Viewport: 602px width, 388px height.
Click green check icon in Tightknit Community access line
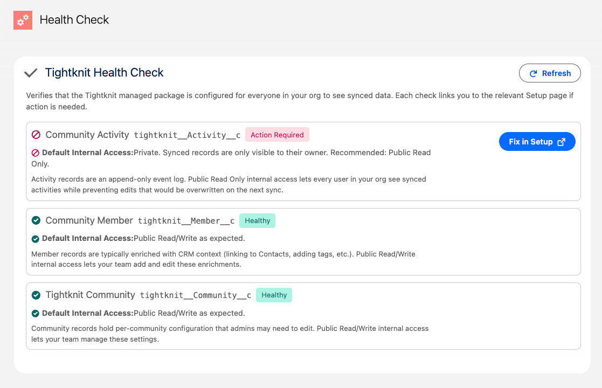pos(36,313)
